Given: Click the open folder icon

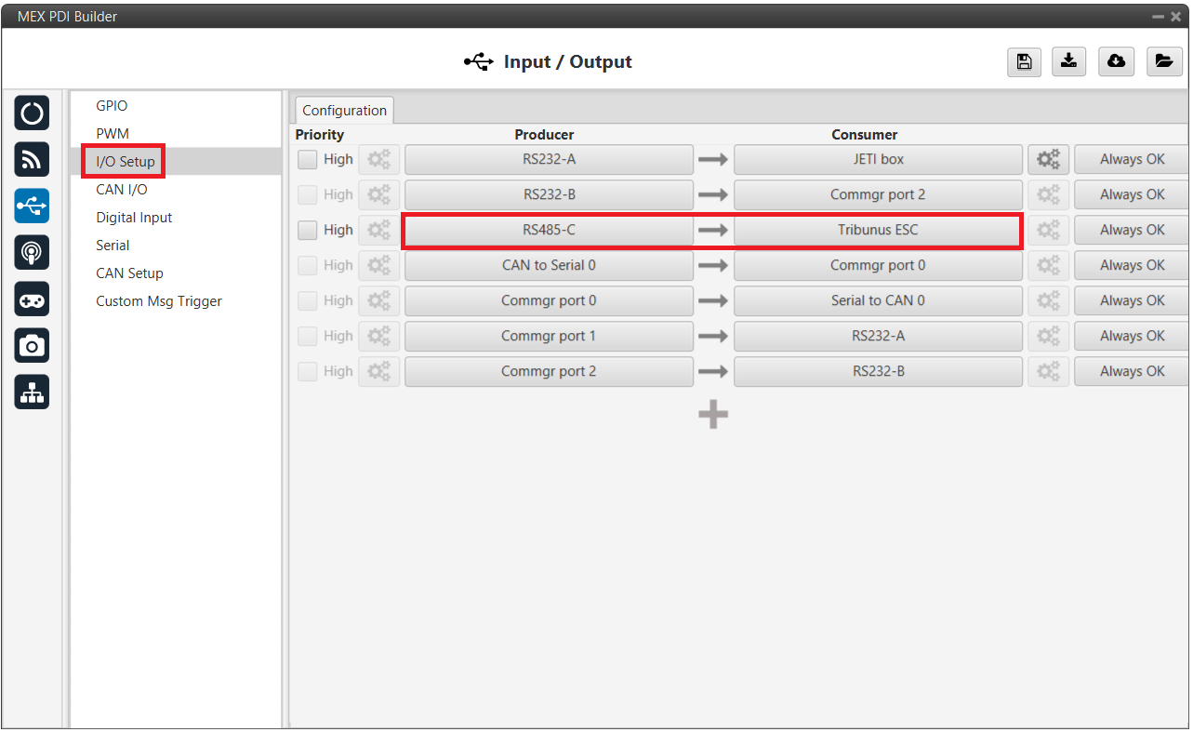Looking at the screenshot, I should (x=1163, y=62).
